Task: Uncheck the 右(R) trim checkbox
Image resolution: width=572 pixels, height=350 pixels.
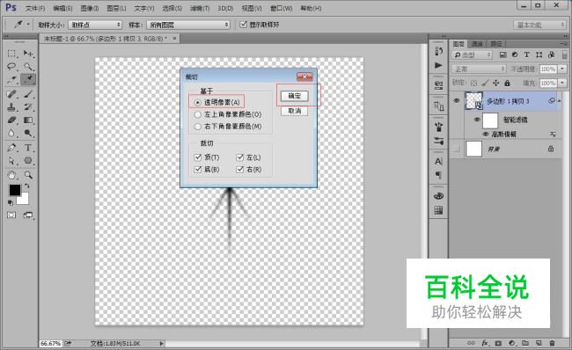Action: coord(240,169)
